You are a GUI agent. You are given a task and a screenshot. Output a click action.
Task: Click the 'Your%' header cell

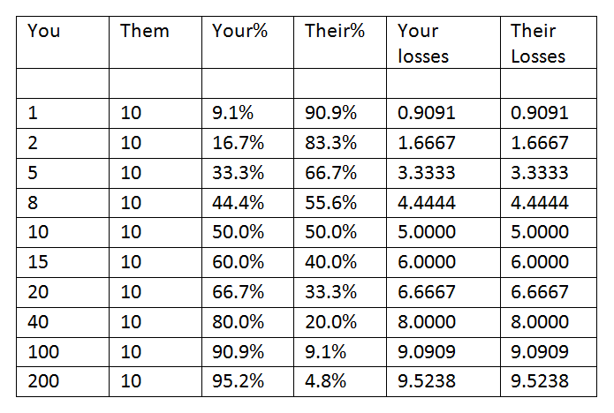tap(248, 42)
